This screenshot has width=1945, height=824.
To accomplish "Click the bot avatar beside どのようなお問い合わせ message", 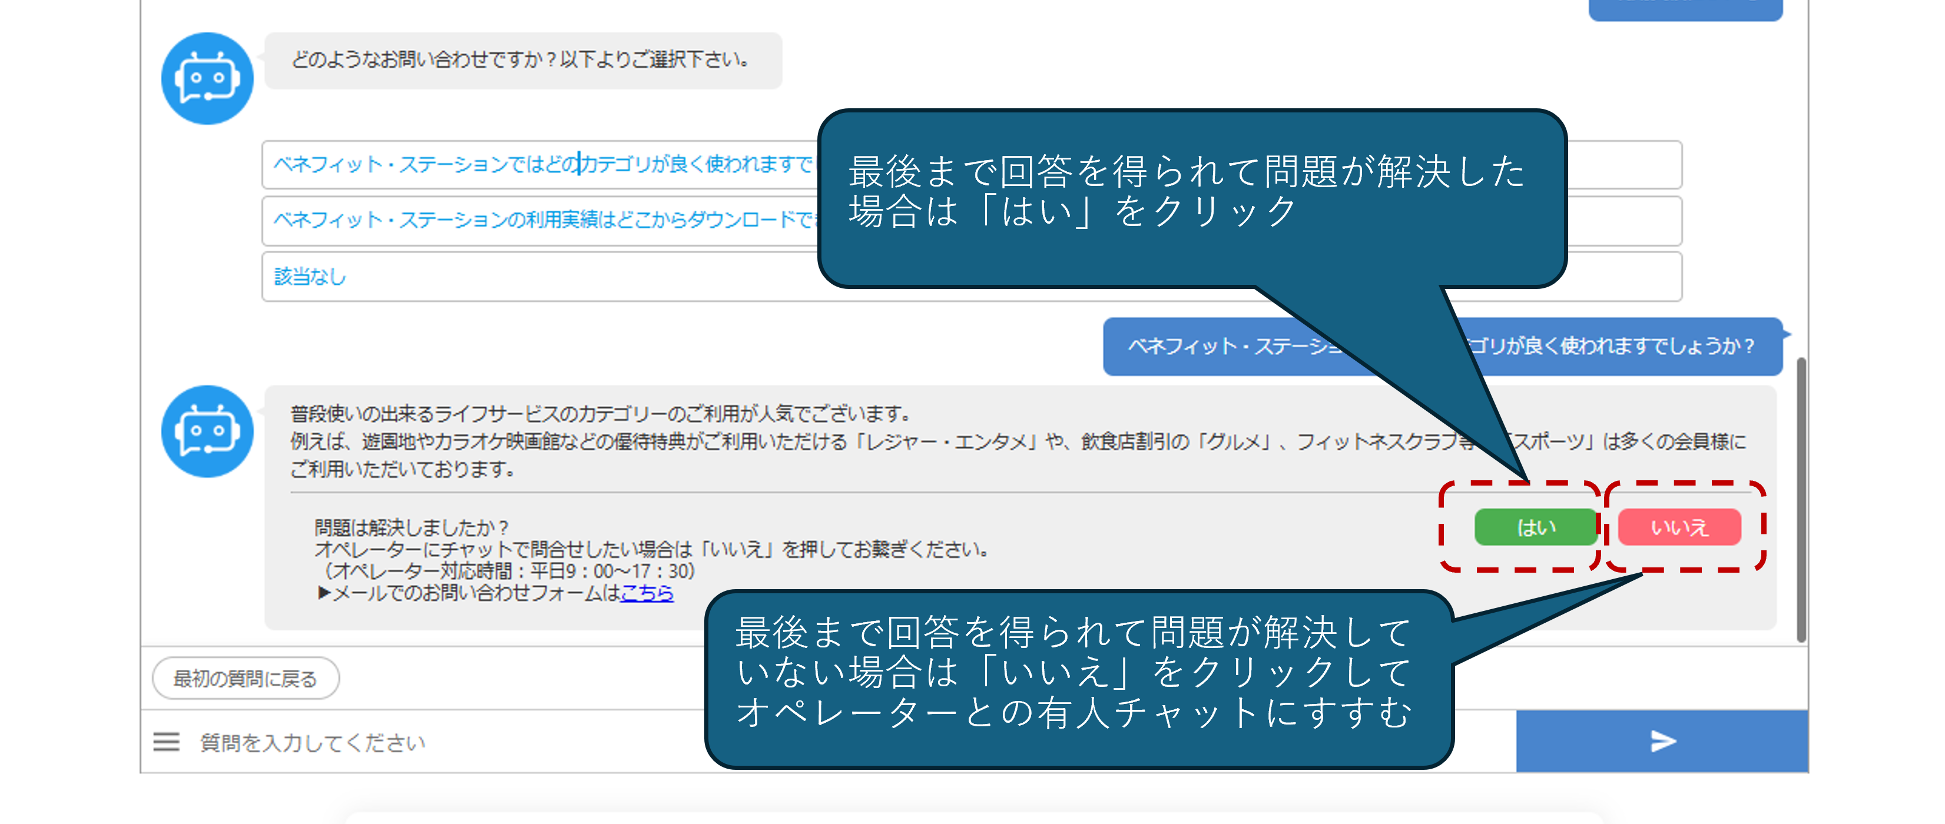I will tap(207, 78).
